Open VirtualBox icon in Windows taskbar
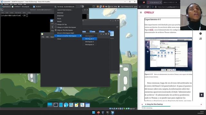This screenshot has width=206, height=115. [x=103, y=112]
